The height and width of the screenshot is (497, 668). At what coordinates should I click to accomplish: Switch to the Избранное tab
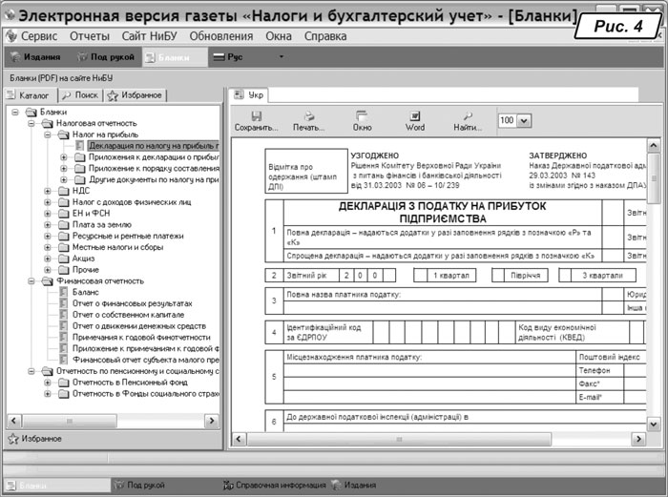(136, 95)
